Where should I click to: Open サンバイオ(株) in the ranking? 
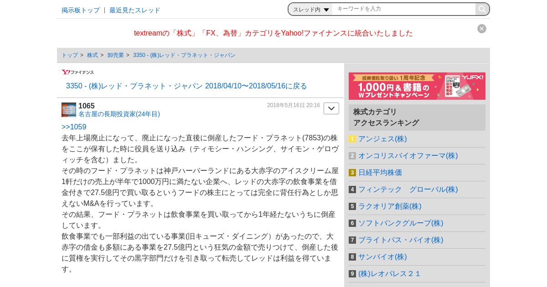[x=382, y=257]
